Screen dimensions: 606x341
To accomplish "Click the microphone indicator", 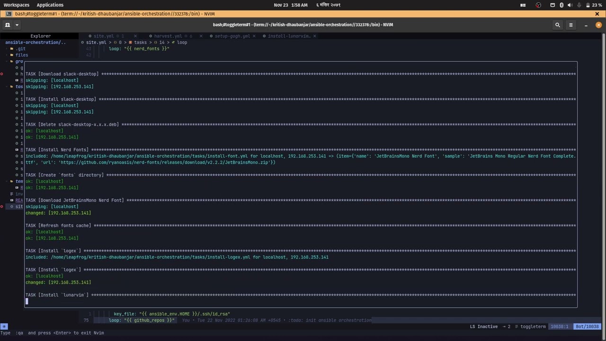I will [580, 5].
